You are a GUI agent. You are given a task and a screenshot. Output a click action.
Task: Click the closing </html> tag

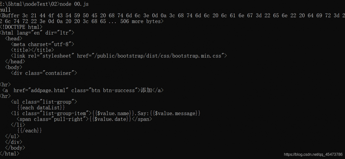coord(10,154)
